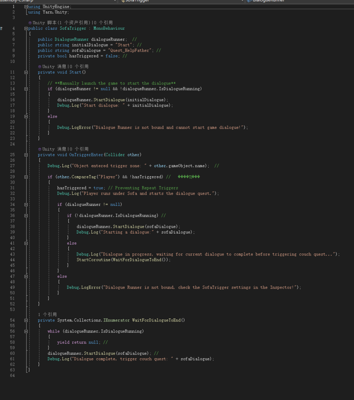
Task: Collapse the 'dialogueRunner != null' block at line 34
Action: 26,204
